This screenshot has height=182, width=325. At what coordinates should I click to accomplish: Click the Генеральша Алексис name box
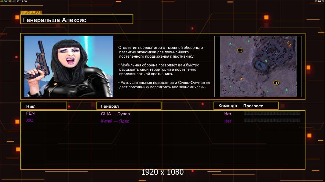pos(77,20)
